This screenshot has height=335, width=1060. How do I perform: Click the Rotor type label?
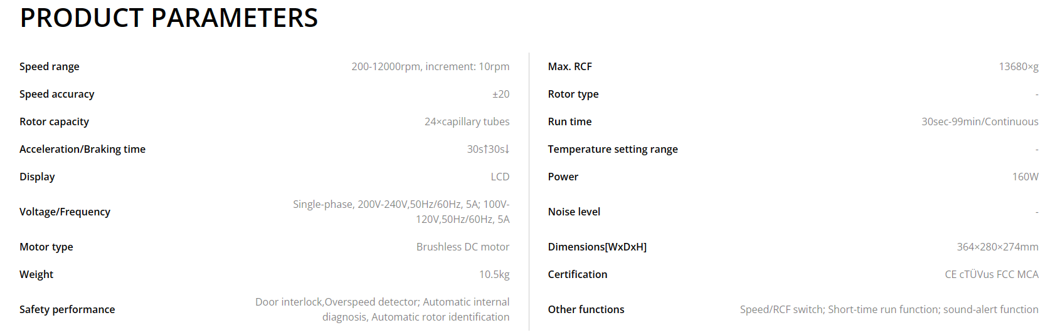click(x=573, y=94)
